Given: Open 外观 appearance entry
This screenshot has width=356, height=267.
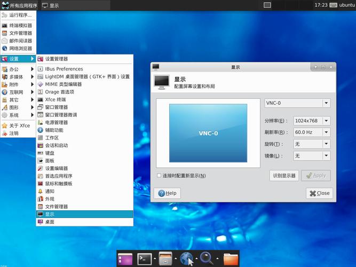Looking at the screenshot, I should pyautogui.click(x=84, y=199).
